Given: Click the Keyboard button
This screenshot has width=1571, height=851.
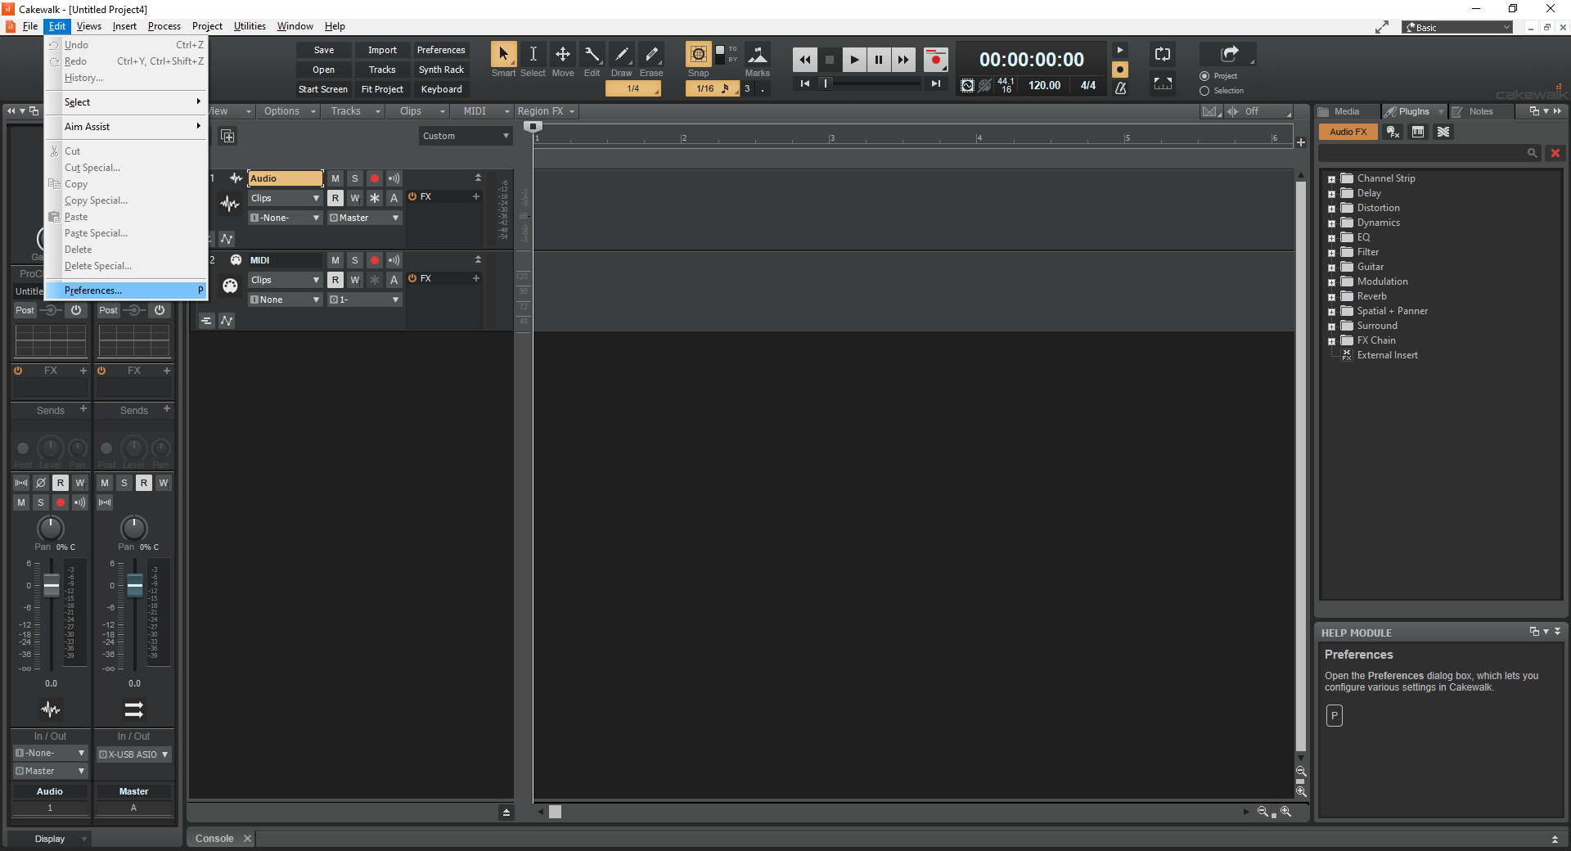Looking at the screenshot, I should pos(441,89).
